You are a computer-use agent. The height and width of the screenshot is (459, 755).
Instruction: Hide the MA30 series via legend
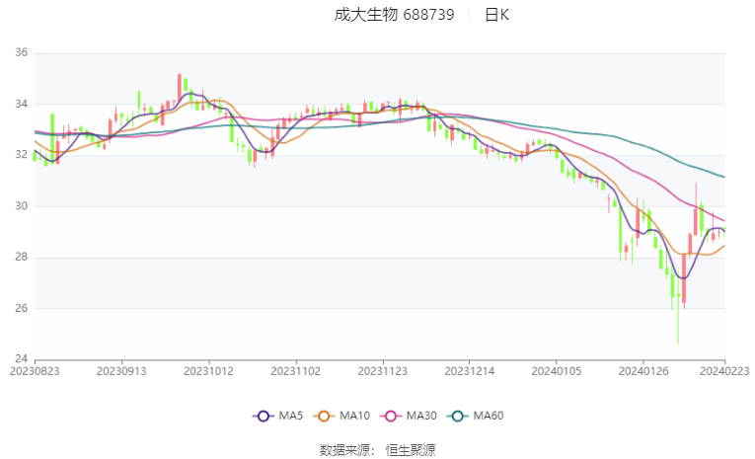(391, 417)
